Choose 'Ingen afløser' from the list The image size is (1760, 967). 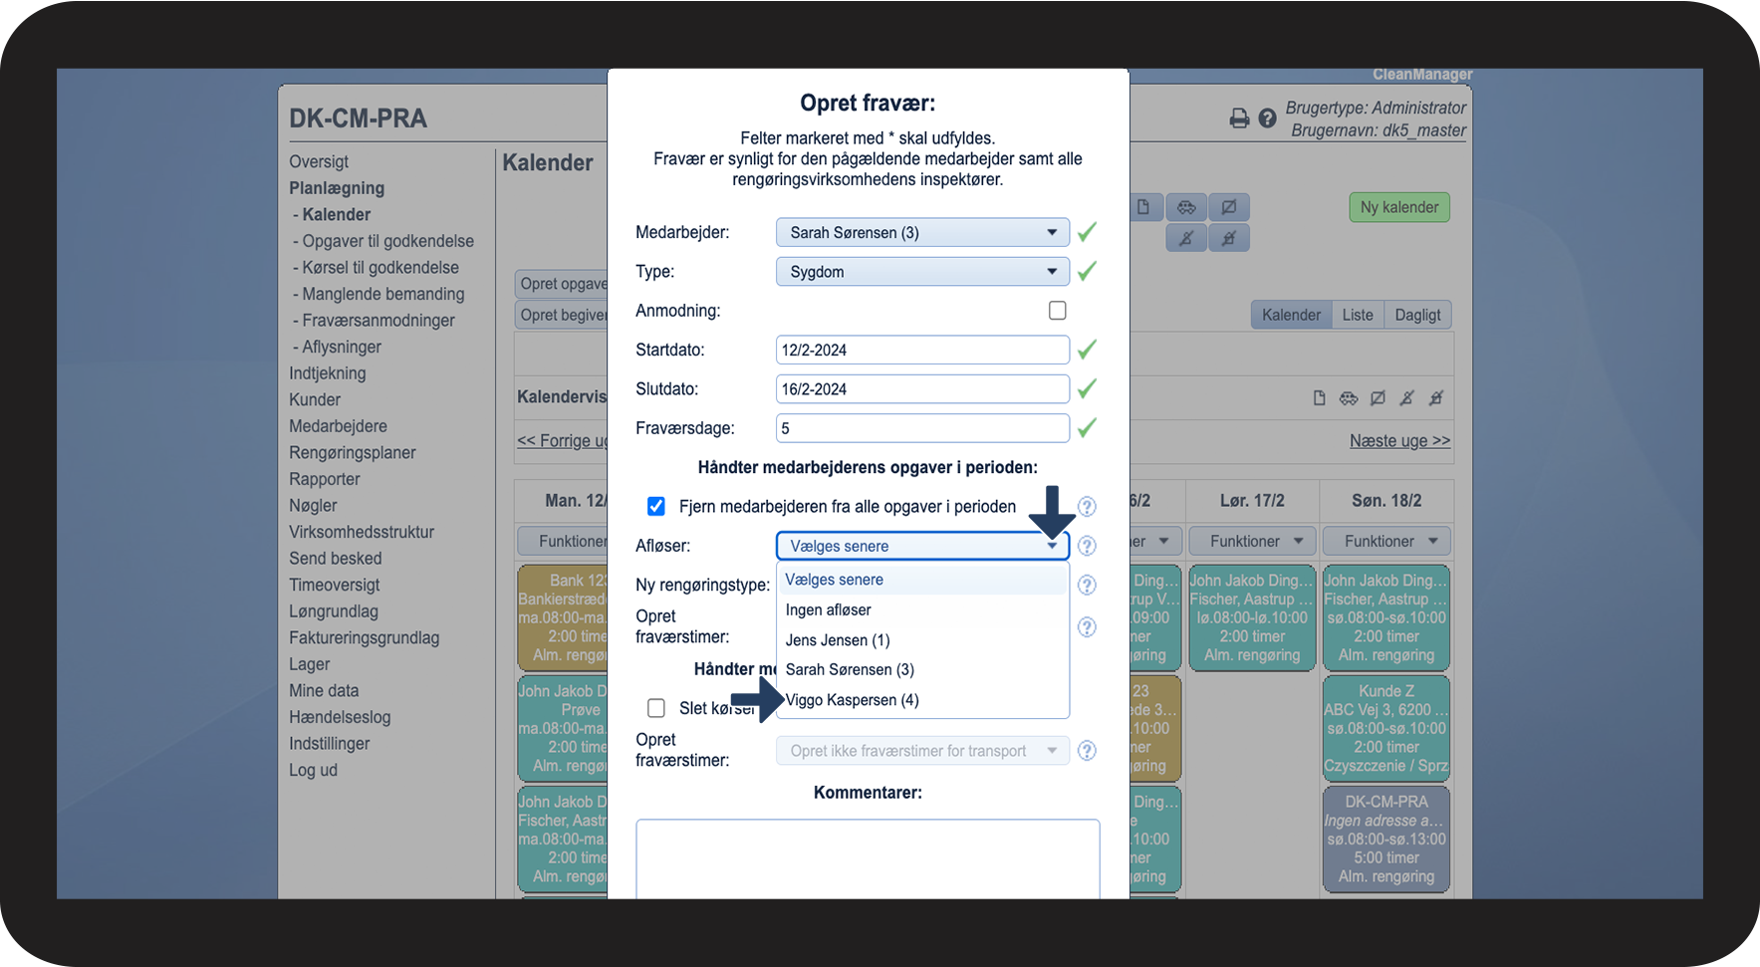922,609
